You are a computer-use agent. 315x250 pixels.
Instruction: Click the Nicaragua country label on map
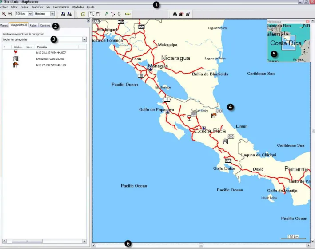point(175,58)
